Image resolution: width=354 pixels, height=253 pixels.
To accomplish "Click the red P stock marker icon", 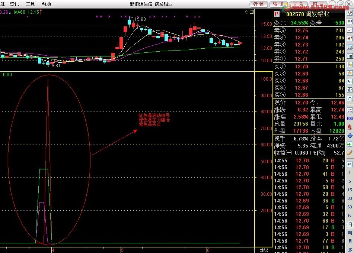I will click(277, 14).
